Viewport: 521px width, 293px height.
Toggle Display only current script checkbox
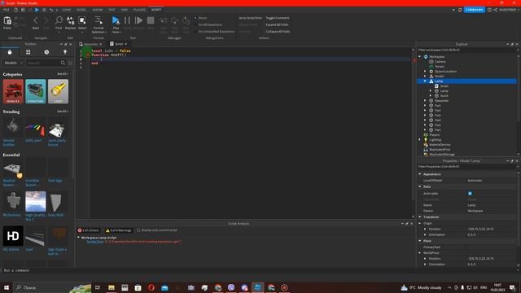pyautogui.click(x=157, y=230)
